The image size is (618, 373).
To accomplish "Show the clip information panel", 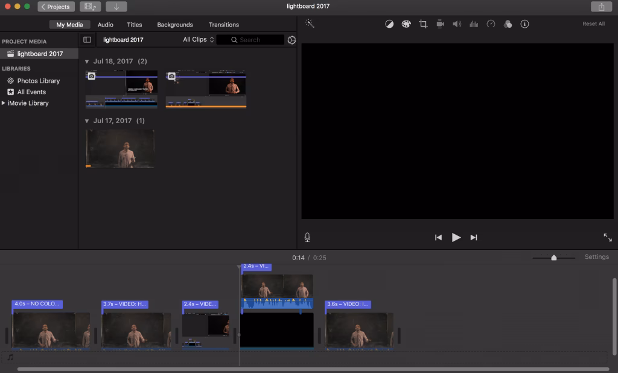I will coord(524,24).
